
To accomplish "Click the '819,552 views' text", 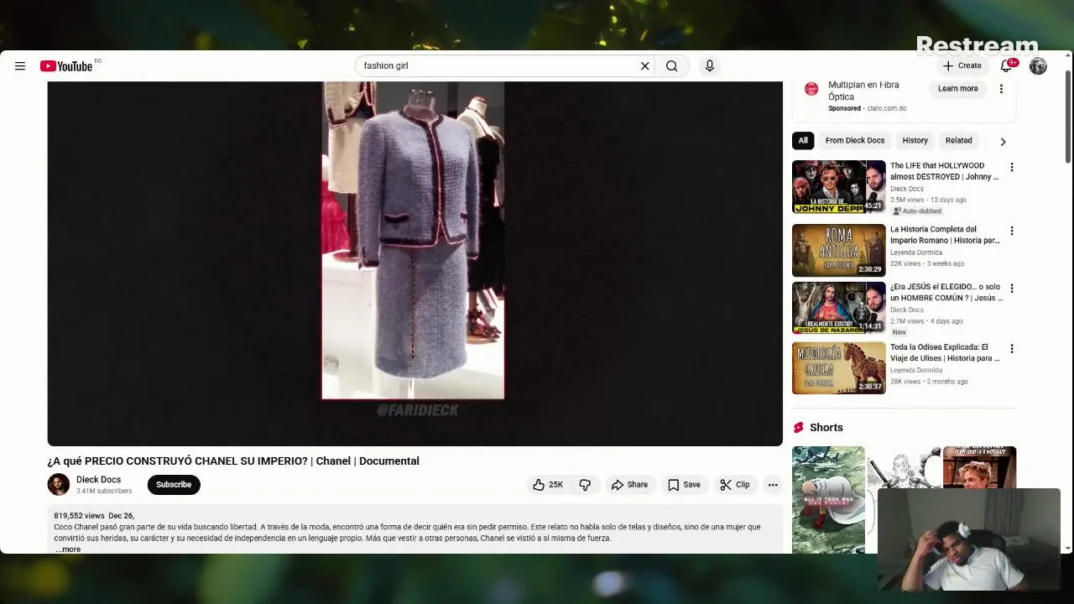I will (79, 516).
